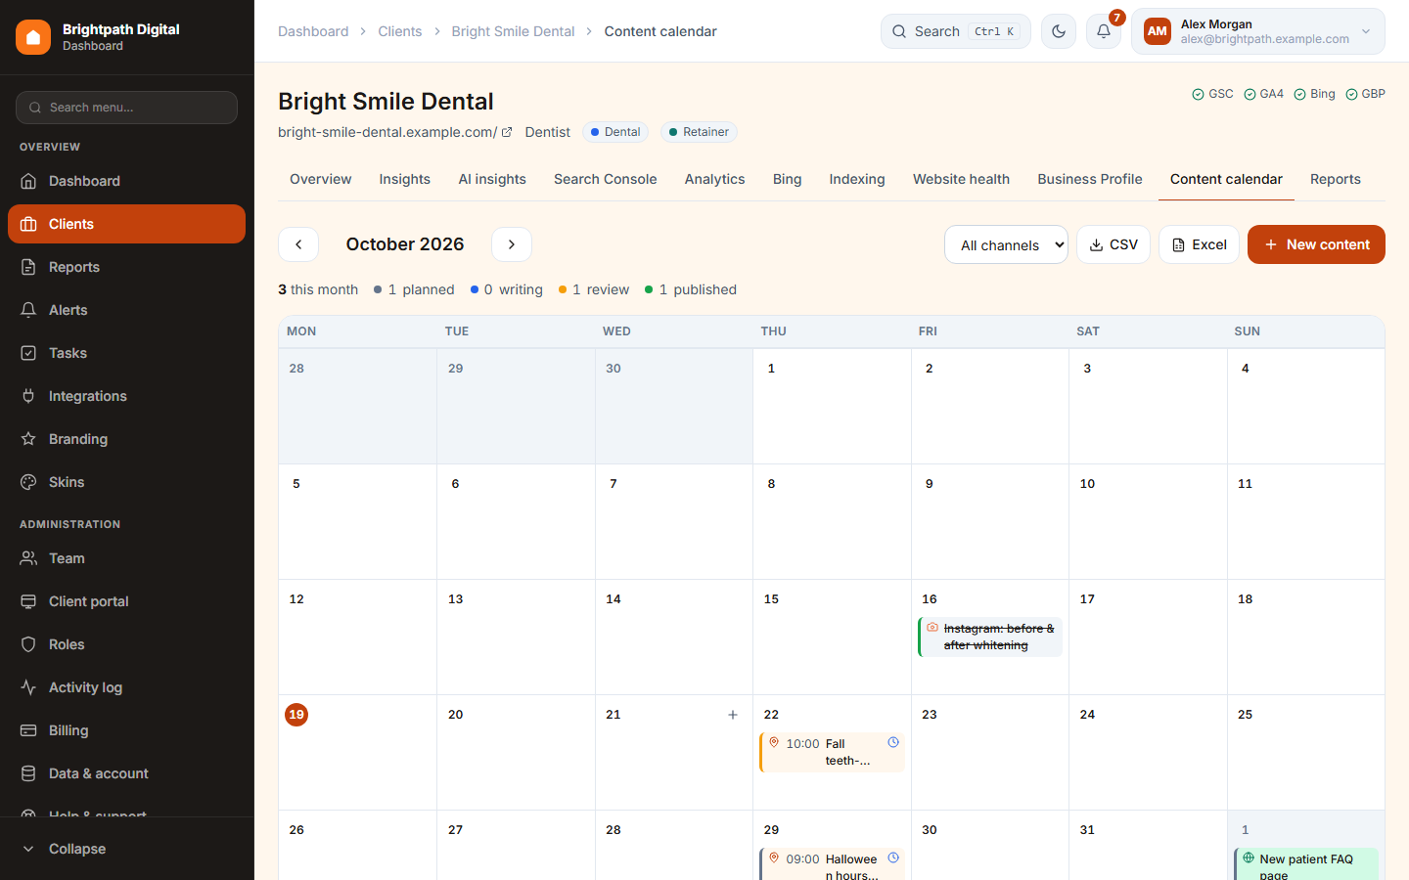The height and width of the screenshot is (880, 1409).
Task: Expand the Alex Morgan account menu
Action: [x=1258, y=31]
